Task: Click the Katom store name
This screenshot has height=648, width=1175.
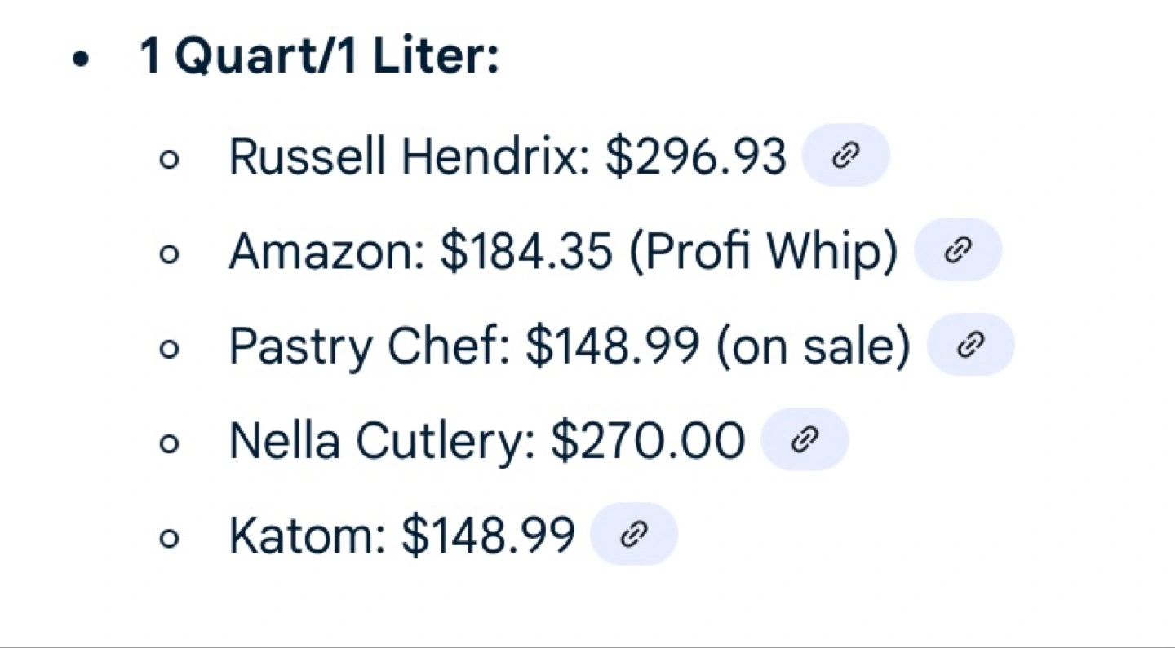Action: point(307,536)
